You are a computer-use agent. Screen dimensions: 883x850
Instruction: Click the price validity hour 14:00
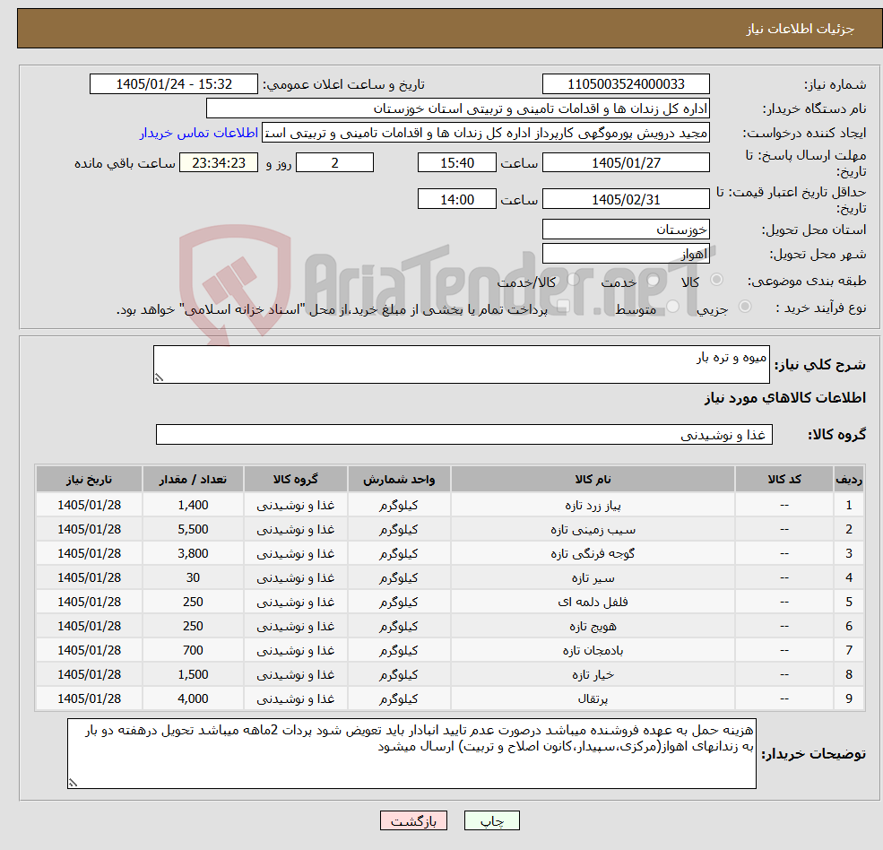(456, 199)
